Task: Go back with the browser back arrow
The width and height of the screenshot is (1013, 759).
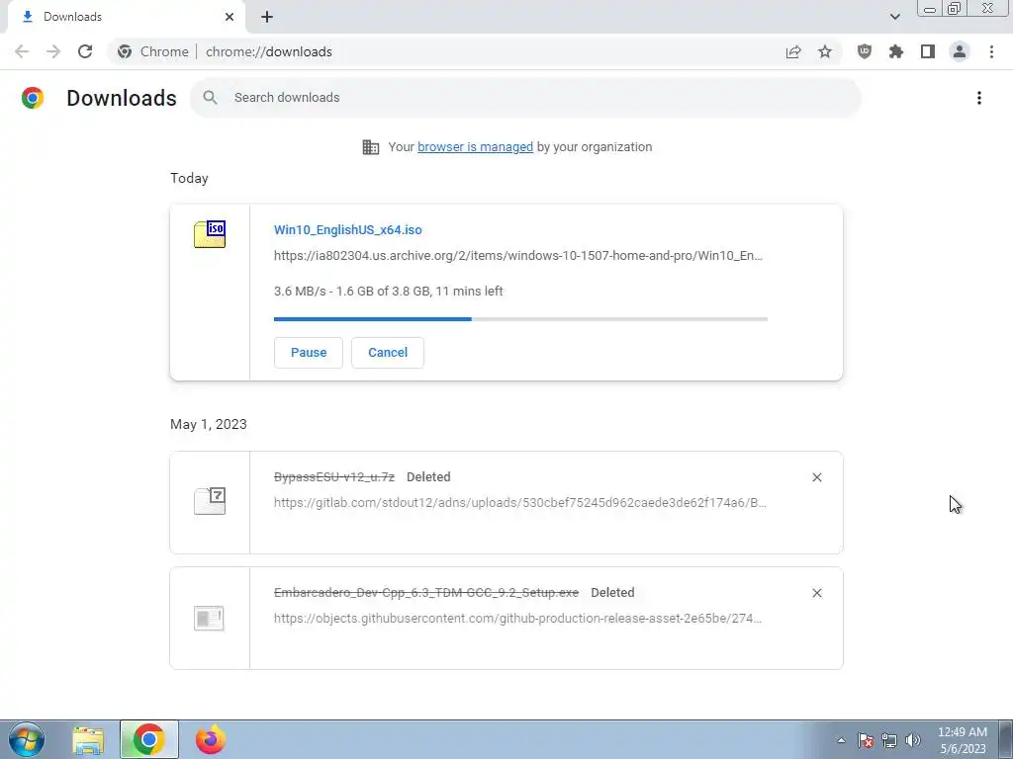Action: [x=22, y=51]
